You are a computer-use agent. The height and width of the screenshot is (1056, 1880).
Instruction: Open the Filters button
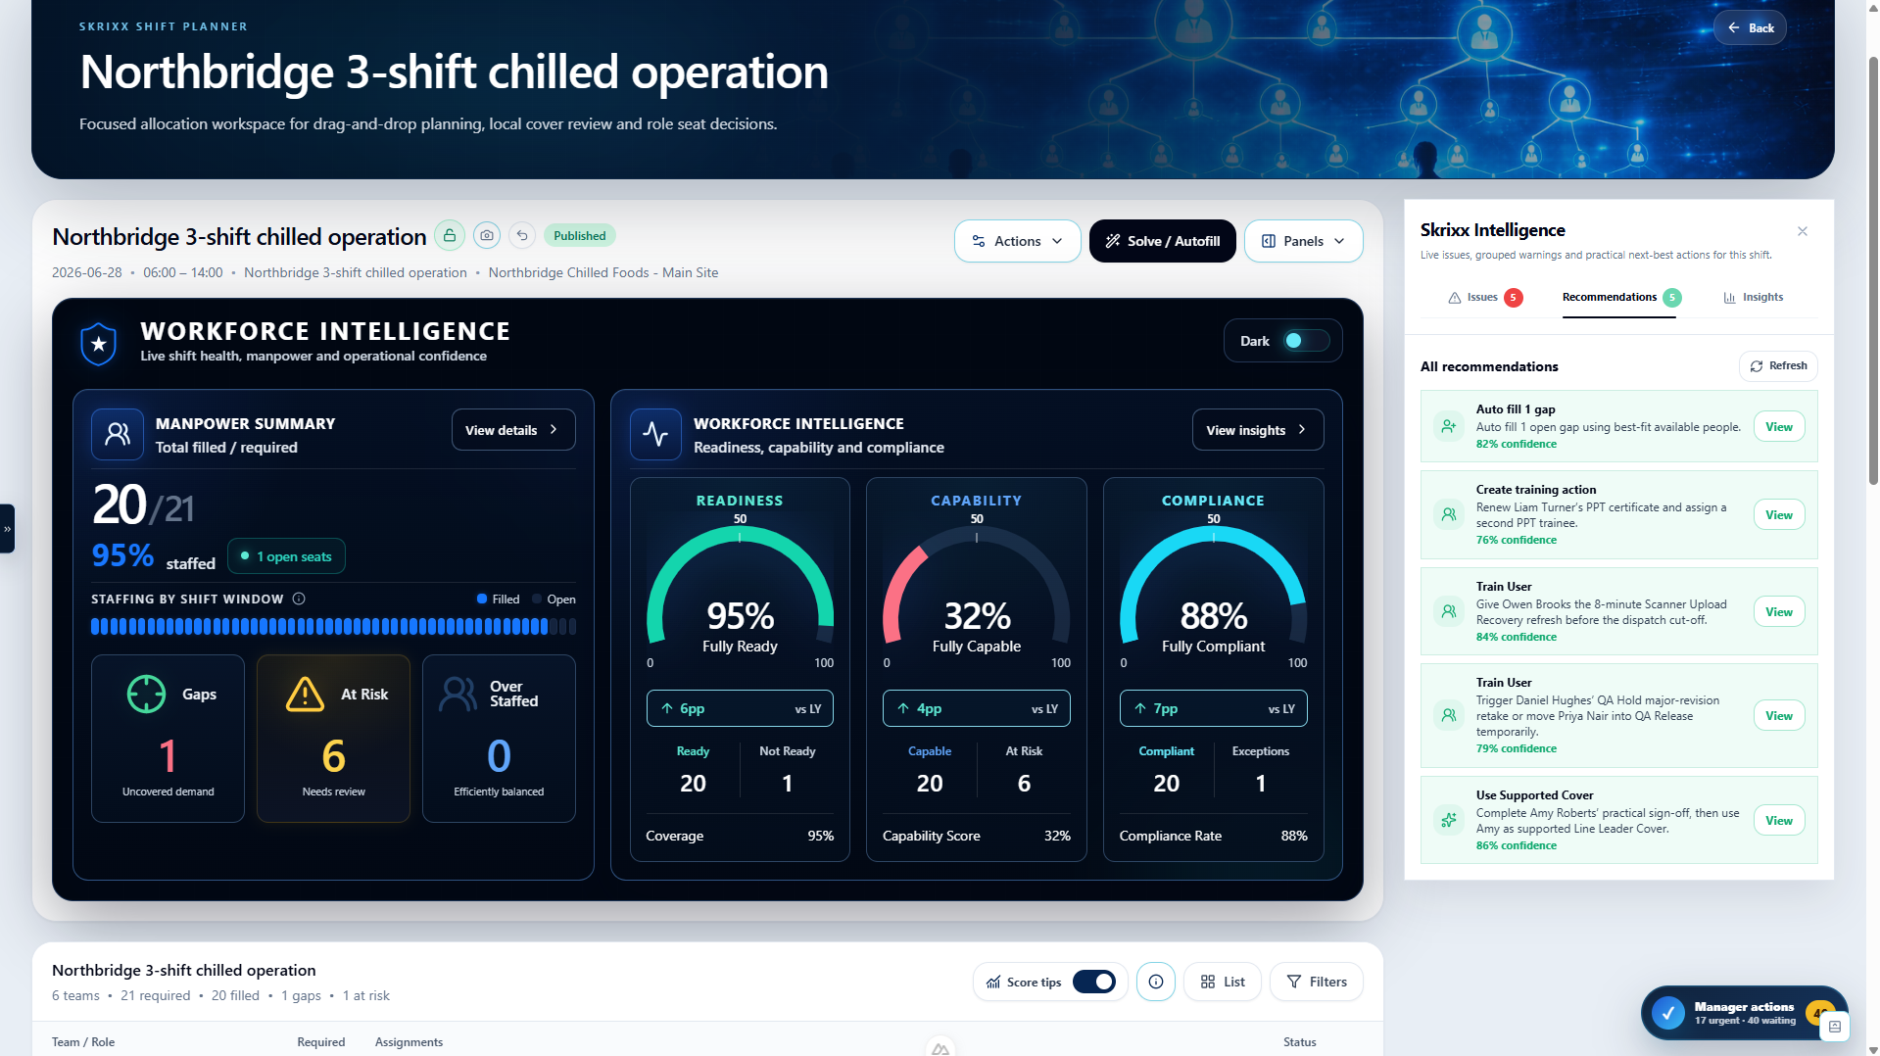click(x=1317, y=982)
